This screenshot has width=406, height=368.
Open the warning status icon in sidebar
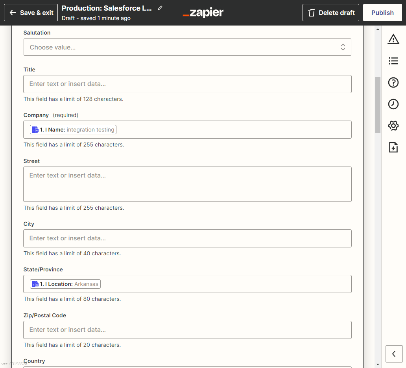393,39
